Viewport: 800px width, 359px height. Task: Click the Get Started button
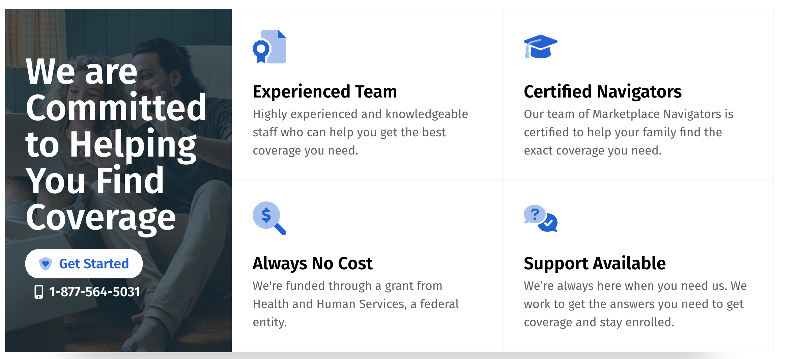point(84,264)
